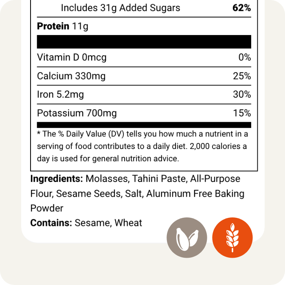Click the thick black bar below Protein
The height and width of the screenshot is (285, 285).
click(144, 42)
